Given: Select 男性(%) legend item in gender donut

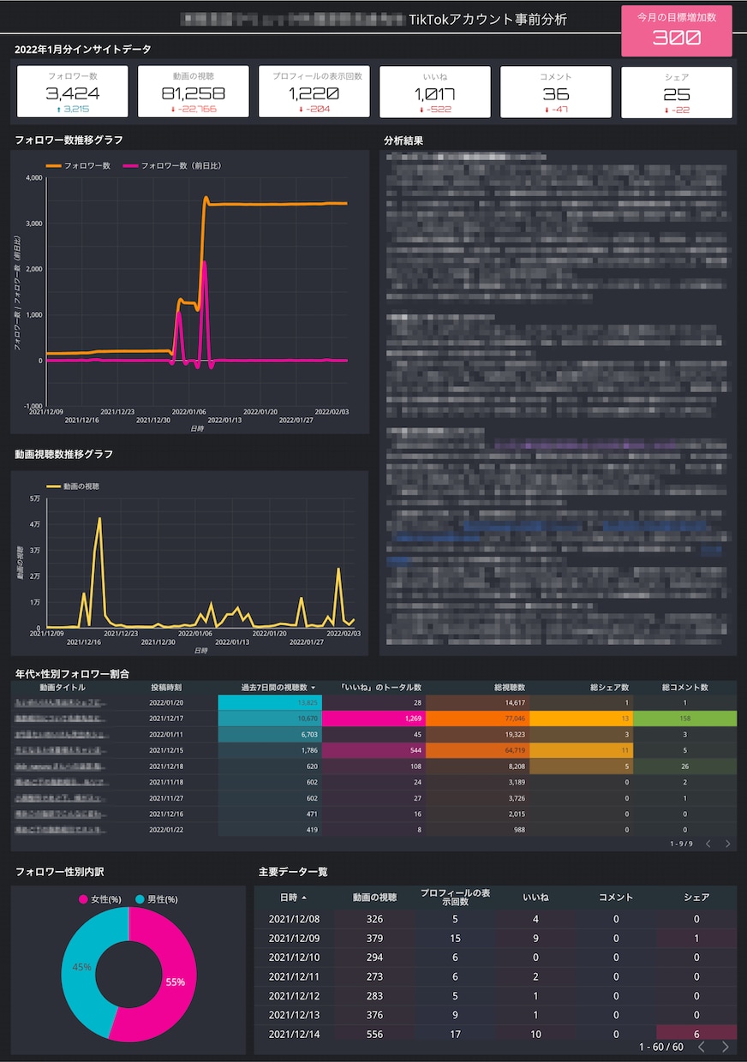Looking at the screenshot, I should (x=156, y=899).
